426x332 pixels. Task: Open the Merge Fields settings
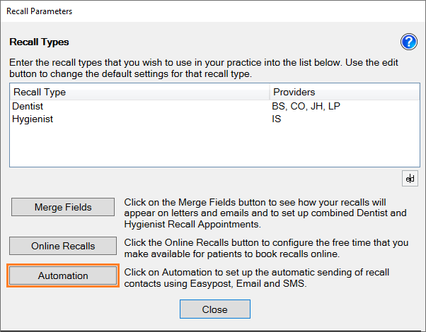coord(63,207)
